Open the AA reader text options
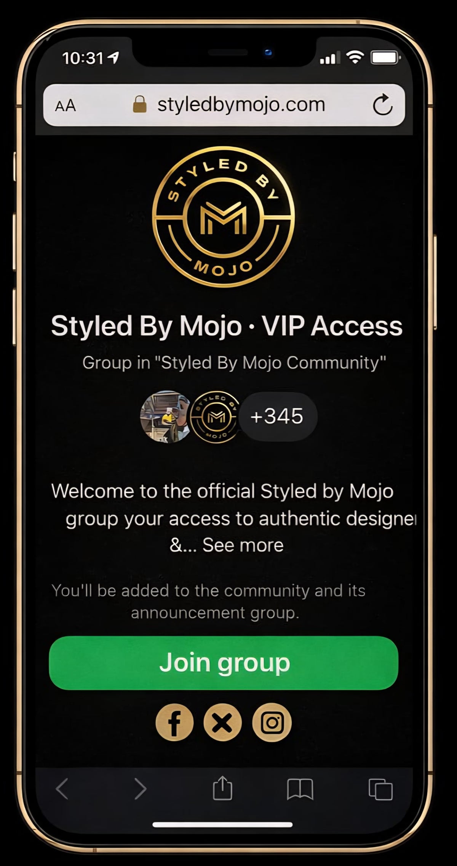The height and width of the screenshot is (866, 457). pyautogui.click(x=66, y=106)
